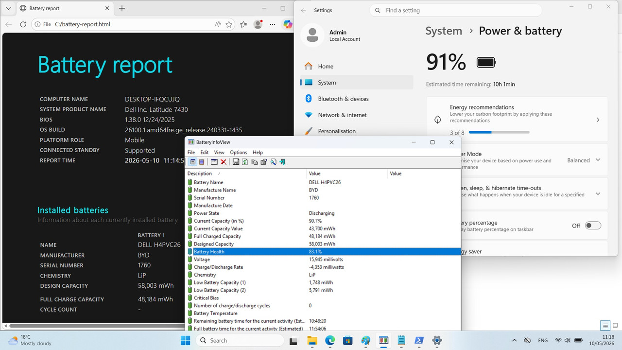Reload the Battery report page in Edge
Screen dimensions: 622x350
tap(23, 24)
